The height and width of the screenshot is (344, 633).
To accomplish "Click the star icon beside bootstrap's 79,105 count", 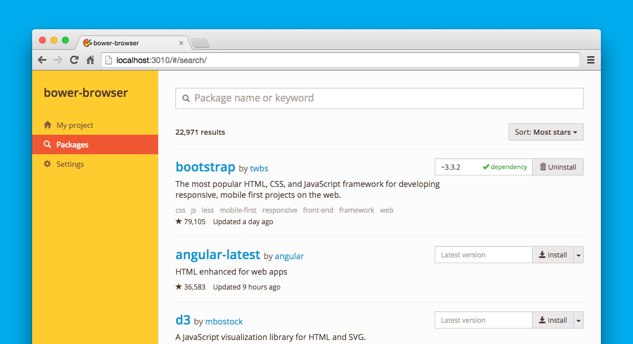I will (178, 221).
